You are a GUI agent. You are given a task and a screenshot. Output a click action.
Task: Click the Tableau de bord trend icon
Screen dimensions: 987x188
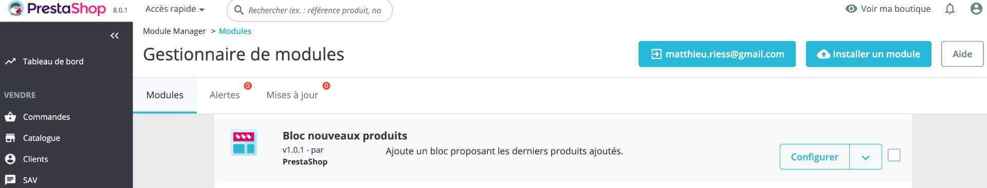(10, 61)
